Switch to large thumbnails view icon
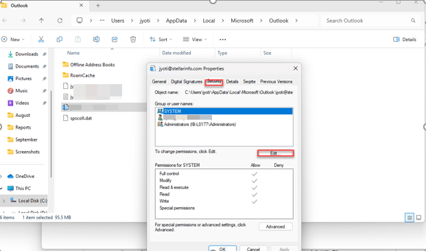This screenshot has width=426, height=251. (x=418, y=217)
